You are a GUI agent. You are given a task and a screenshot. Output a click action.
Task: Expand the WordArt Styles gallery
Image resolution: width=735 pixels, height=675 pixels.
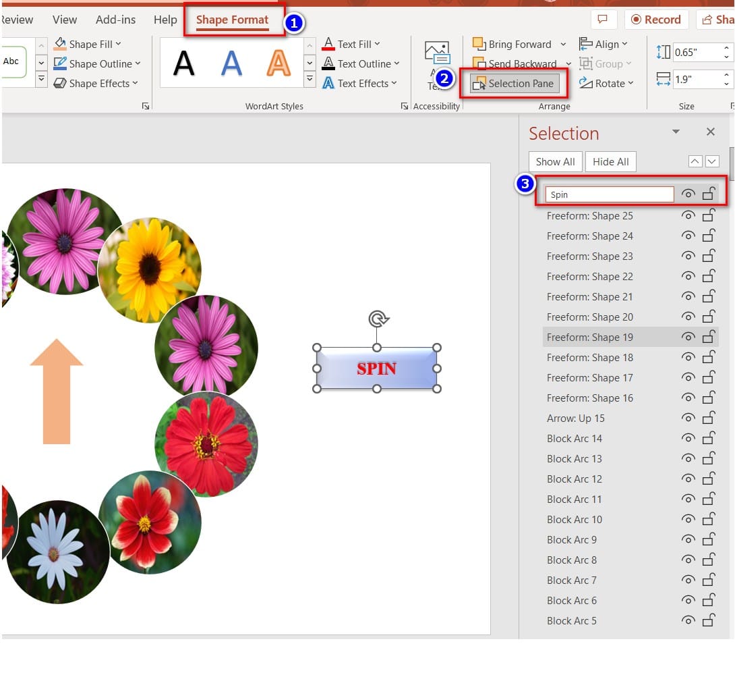coord(310,79)
